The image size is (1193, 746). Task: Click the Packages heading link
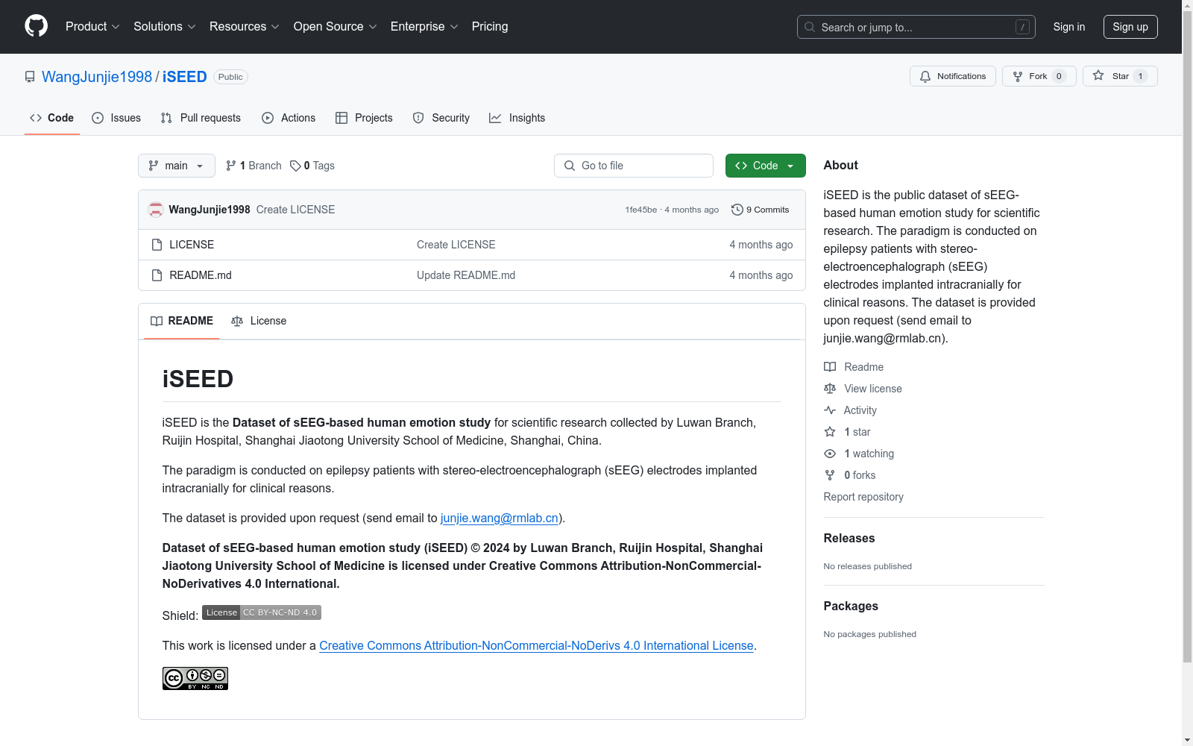[x=851, y=606]
